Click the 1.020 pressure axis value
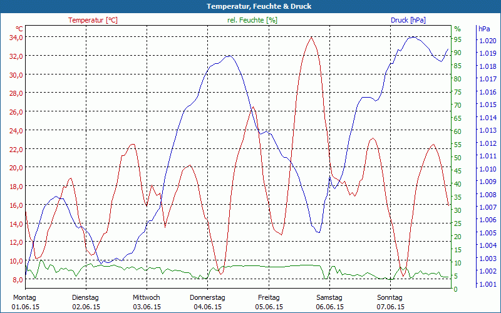Image resolution: width=501 pixels, height=313 pixels. [x=487, y=41]
